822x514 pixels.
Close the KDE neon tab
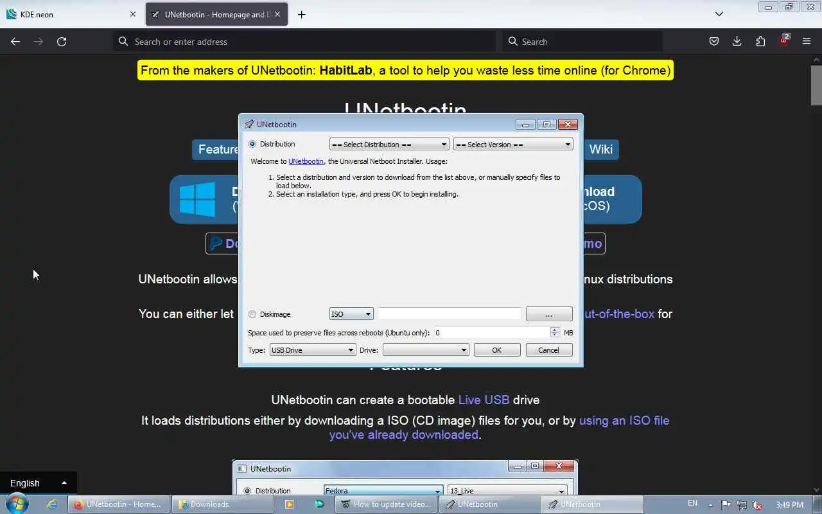pos(133,14)
